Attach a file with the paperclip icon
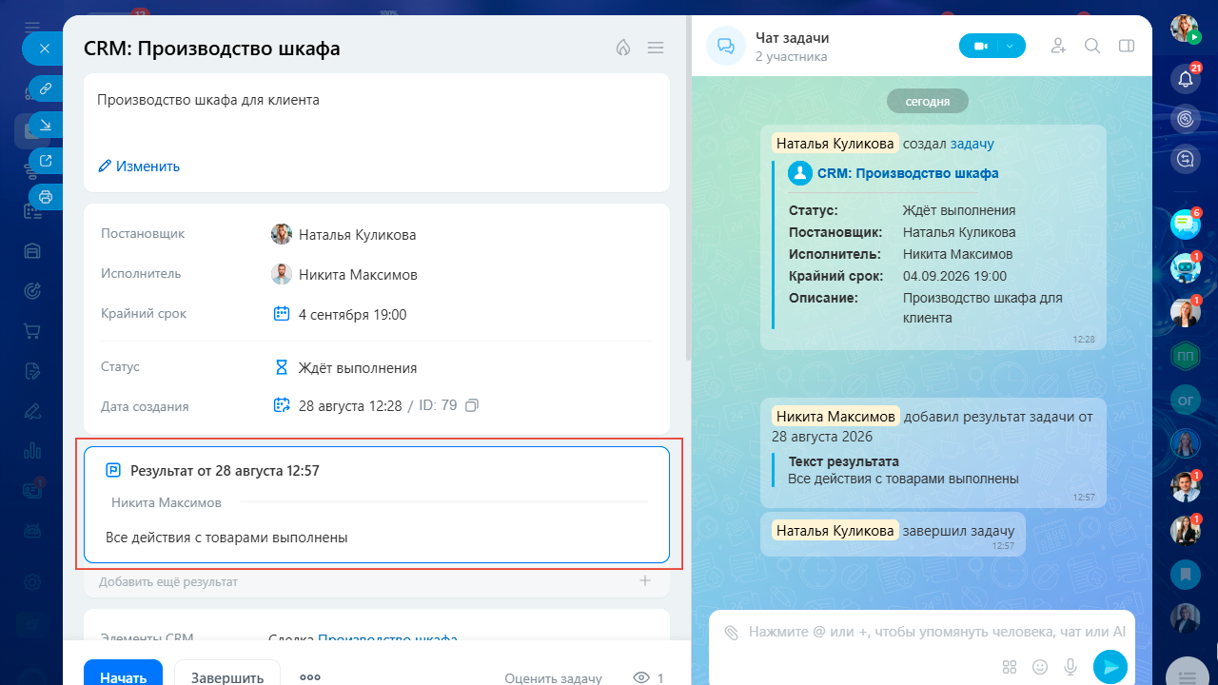The height and width of the screenshot is (685, 1218). [731, 632]
